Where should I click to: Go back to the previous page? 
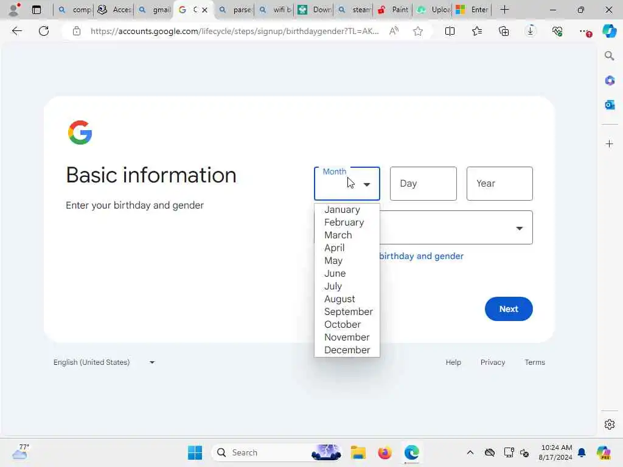click(16, 31)
